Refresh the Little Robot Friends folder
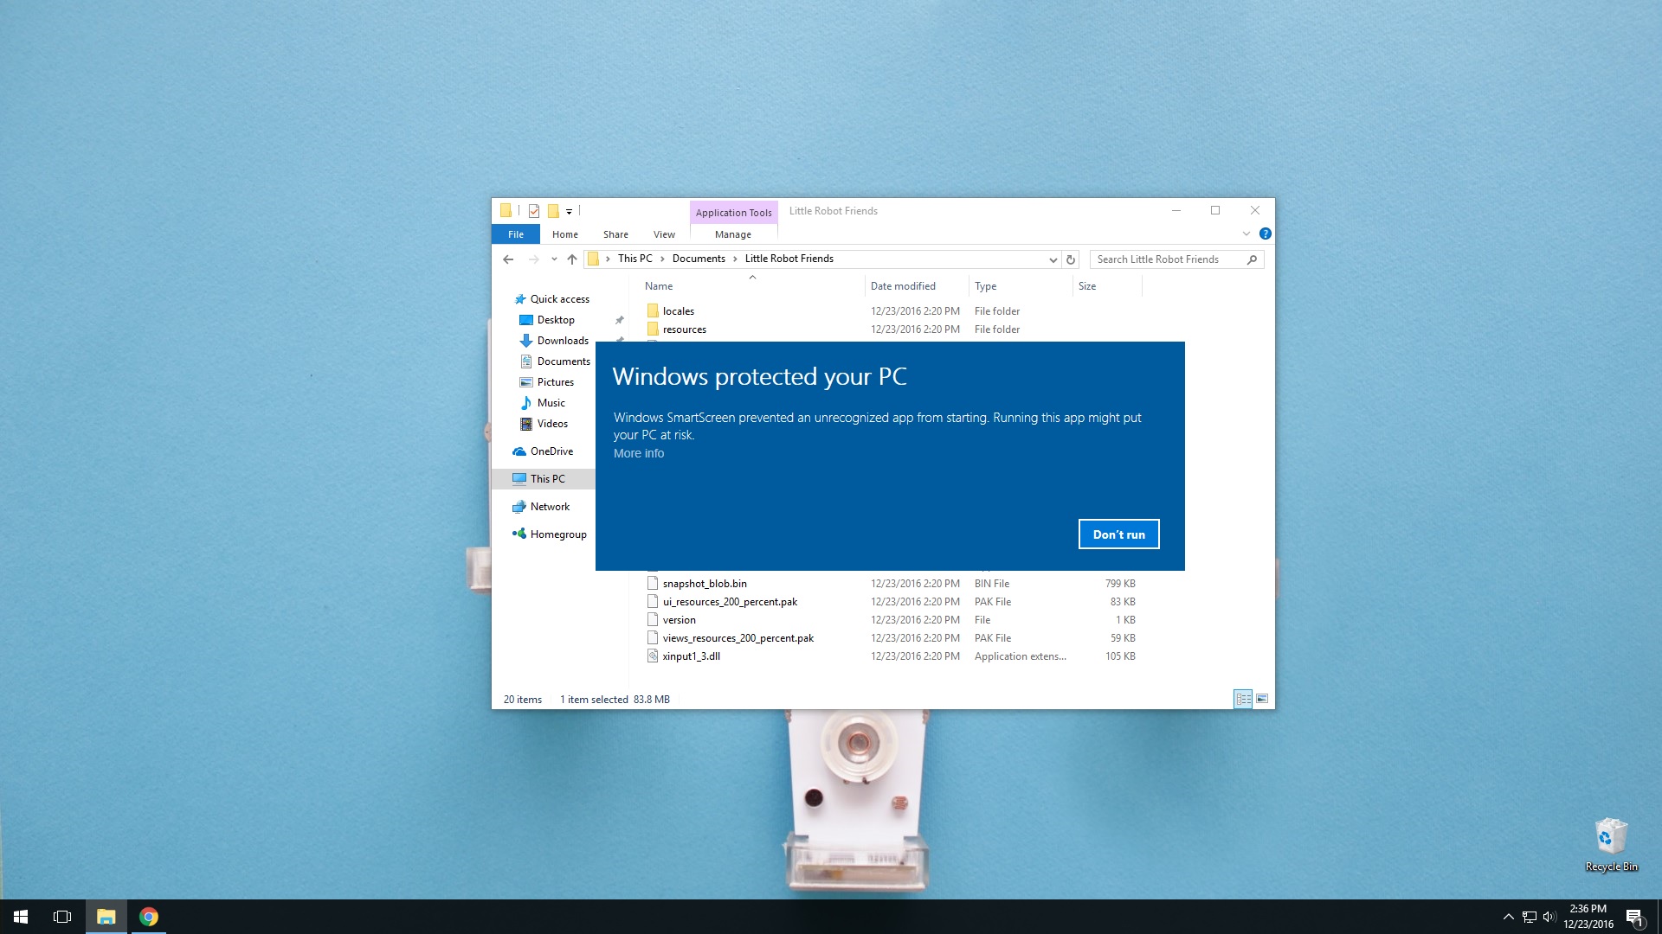 coord(1071,259)
